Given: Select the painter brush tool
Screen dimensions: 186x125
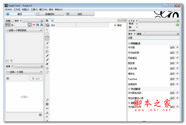Looking at the screenshot, I should tap(47, 43).
